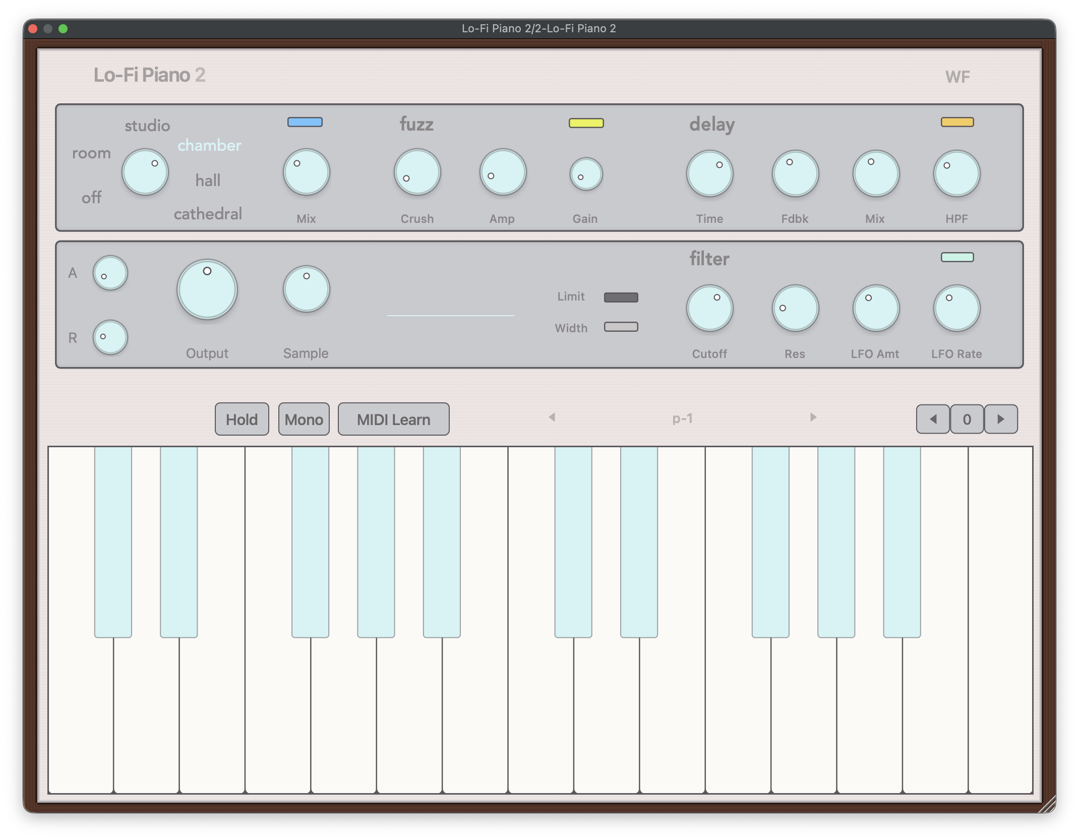
Task: Click the LFO Amt knob
Action: coord(876,308)
